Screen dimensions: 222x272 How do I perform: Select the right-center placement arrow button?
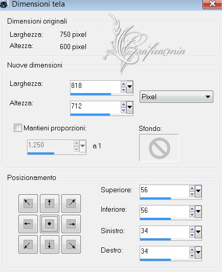click(x=71, y=224)
